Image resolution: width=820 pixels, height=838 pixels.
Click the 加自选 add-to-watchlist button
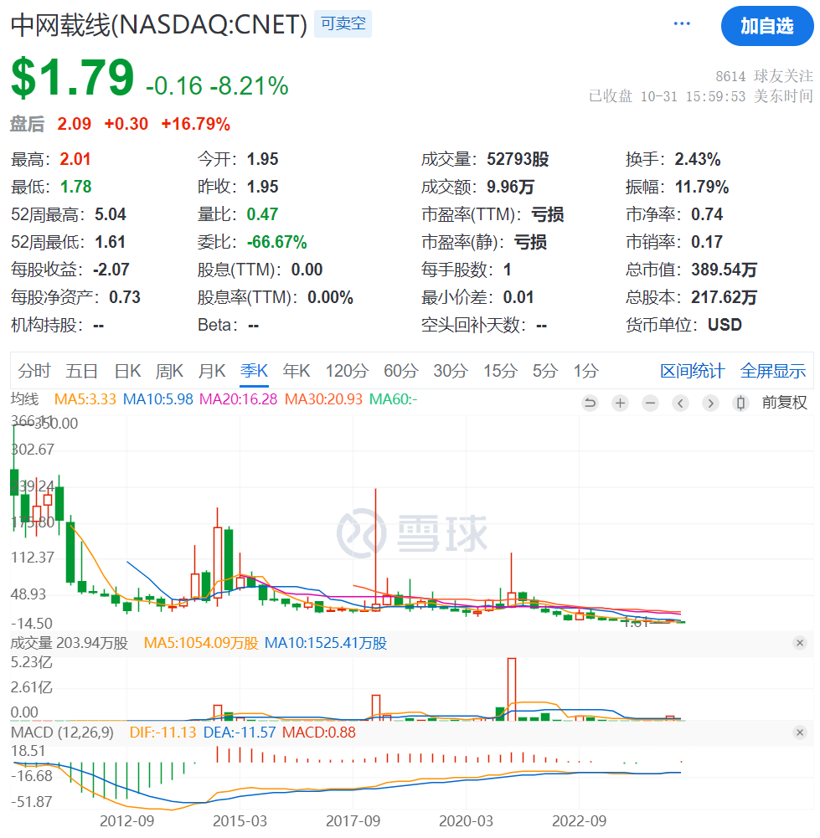click(767, 26)
